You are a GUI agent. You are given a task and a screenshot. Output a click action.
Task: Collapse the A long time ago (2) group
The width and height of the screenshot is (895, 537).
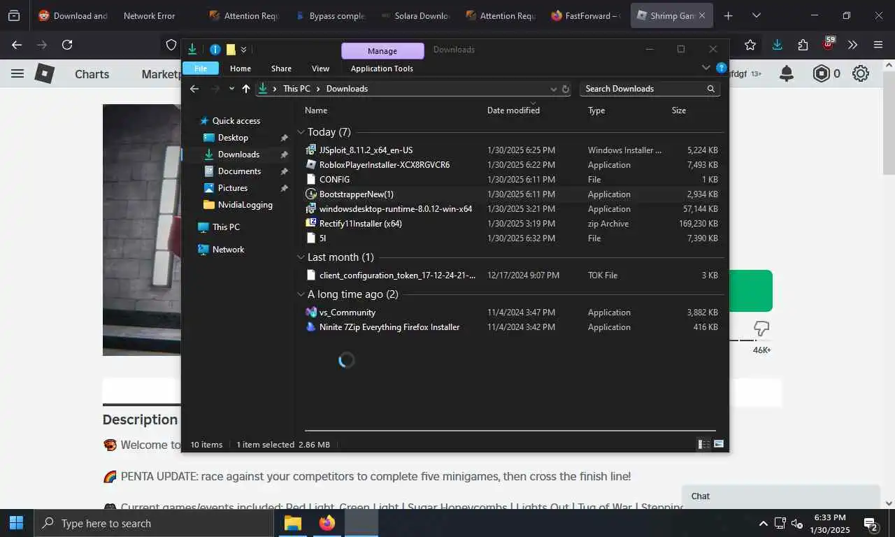pyautogui.click(x=301, y=294)
